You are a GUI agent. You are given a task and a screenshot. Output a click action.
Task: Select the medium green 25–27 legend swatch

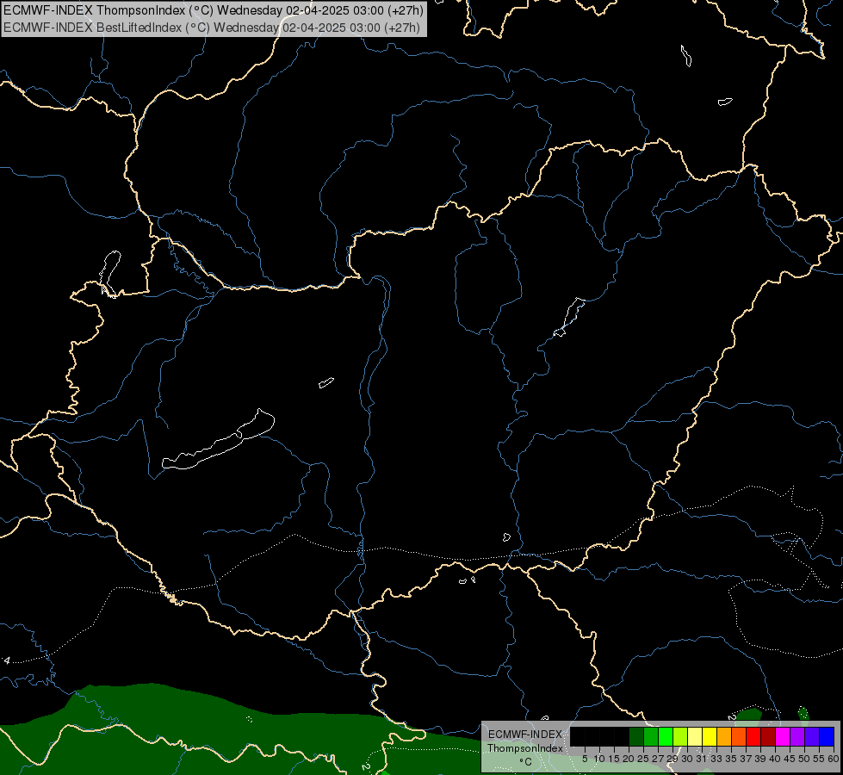click(650, 736)
